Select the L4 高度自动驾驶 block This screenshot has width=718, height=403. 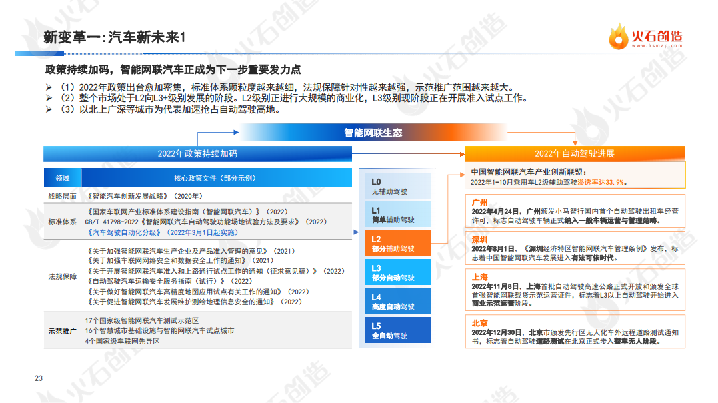397,301
